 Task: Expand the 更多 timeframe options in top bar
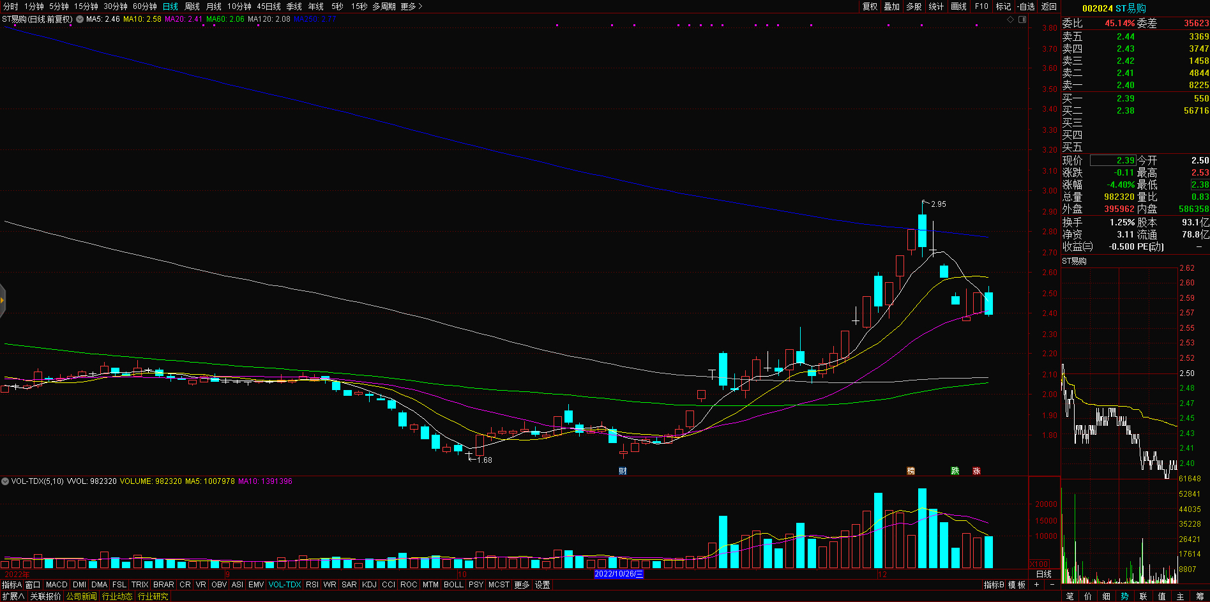411,6
